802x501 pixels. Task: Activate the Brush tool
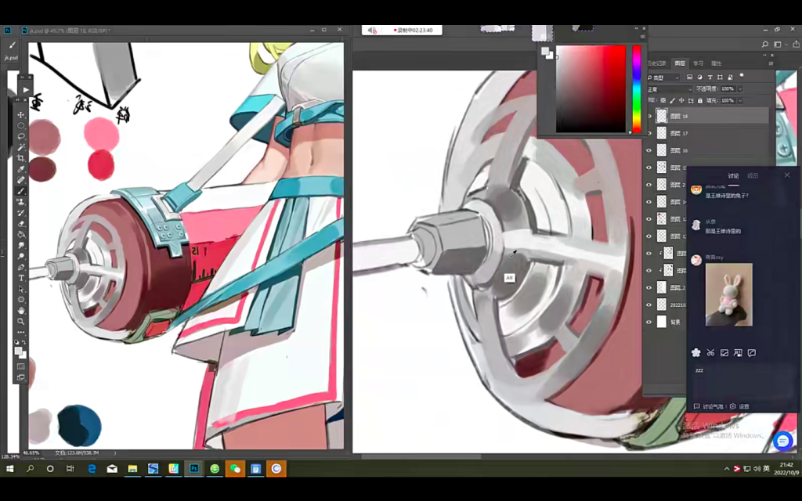tap(21, 191)
